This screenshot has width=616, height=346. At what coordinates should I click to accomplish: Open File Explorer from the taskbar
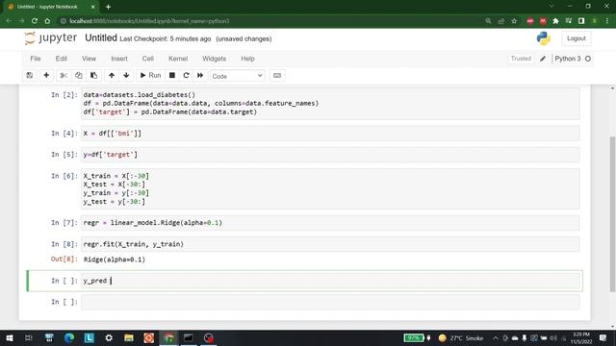(129, 337)
